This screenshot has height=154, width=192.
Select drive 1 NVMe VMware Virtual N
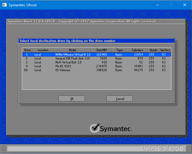point(97,54)
